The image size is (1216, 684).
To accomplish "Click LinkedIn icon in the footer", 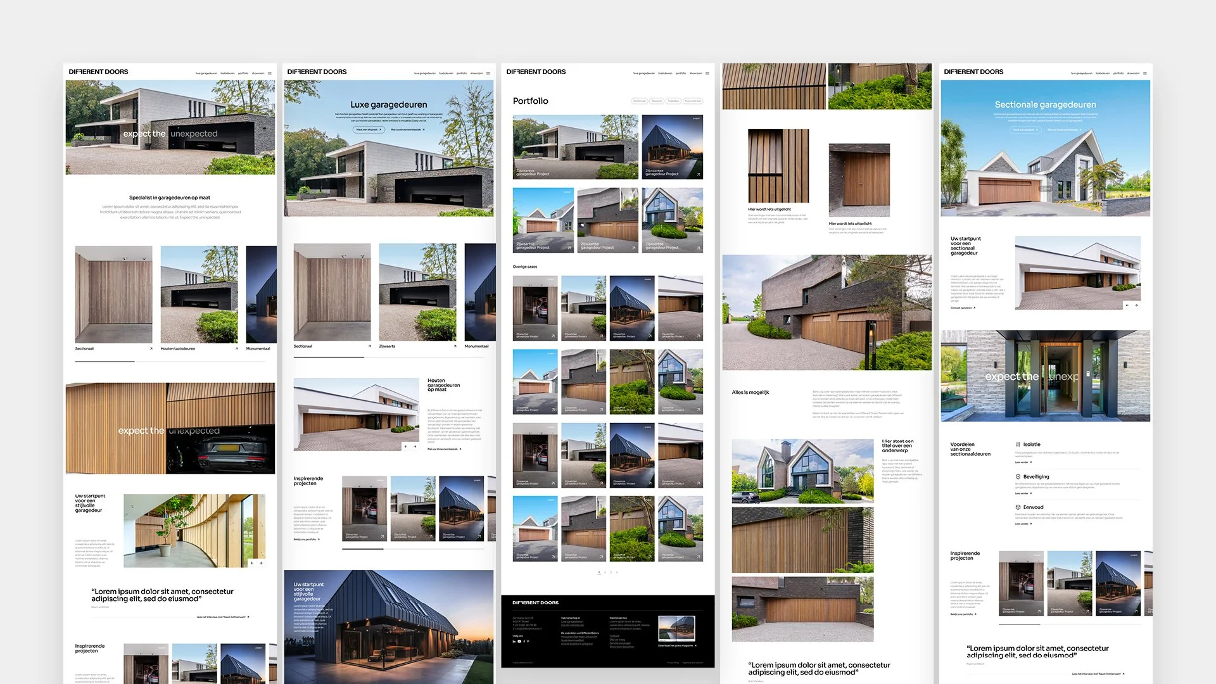I will 514,642.
